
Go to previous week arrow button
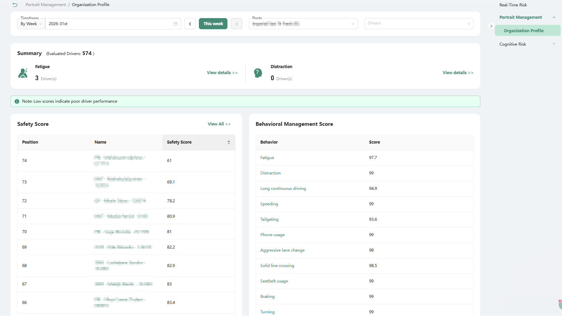click(x=190, y=24)
